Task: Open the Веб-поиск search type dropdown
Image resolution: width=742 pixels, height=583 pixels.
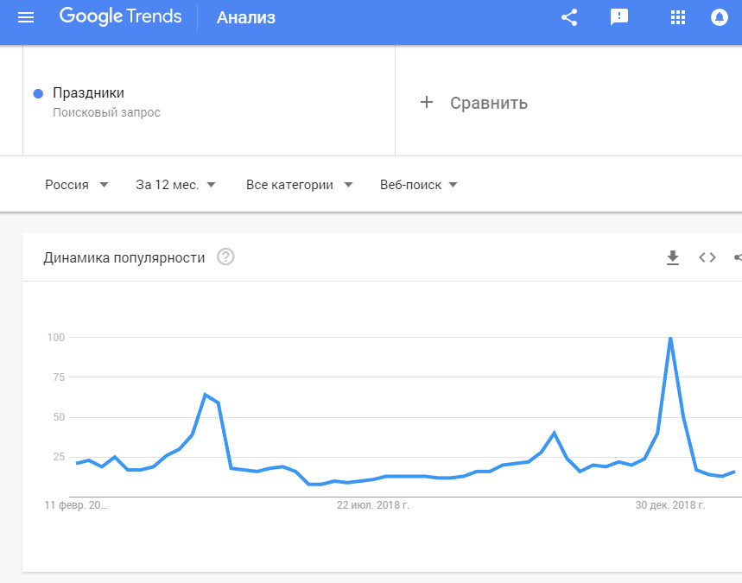Action: point(419,185)
